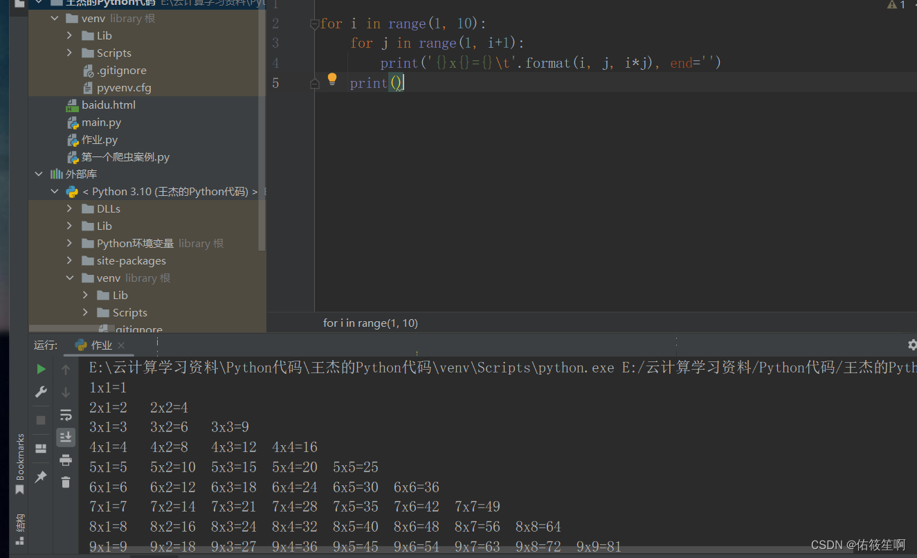The width and height of the screenshot is (917, 558).
Task: Fold the outer for loop at line 2
Action: (x=315, y=24)
